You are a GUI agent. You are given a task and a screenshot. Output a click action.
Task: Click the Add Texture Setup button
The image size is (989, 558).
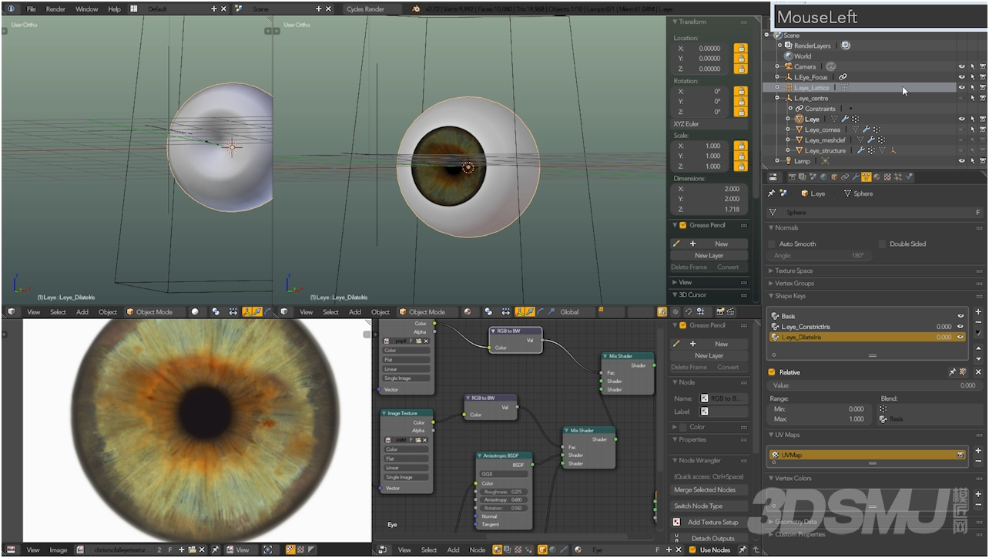pos(709,522)
